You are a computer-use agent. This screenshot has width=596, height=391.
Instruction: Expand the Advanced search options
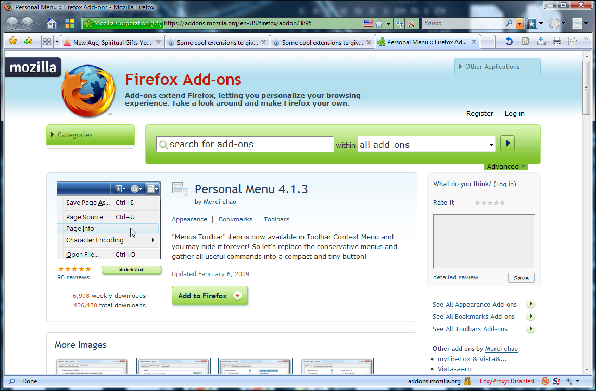506,167
